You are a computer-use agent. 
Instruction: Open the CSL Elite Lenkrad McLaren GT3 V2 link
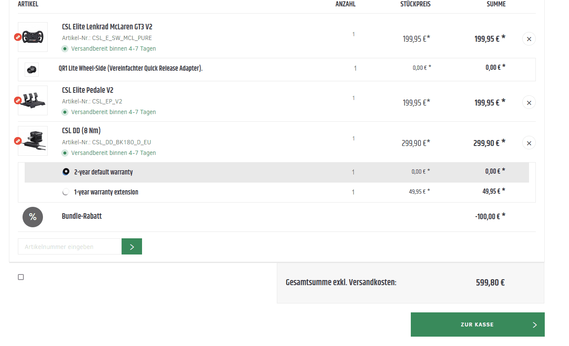coord(107,27)
